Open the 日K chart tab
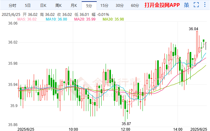Image resolution: width=210 pixels, height=131 pixels. (x=43, y=6)
